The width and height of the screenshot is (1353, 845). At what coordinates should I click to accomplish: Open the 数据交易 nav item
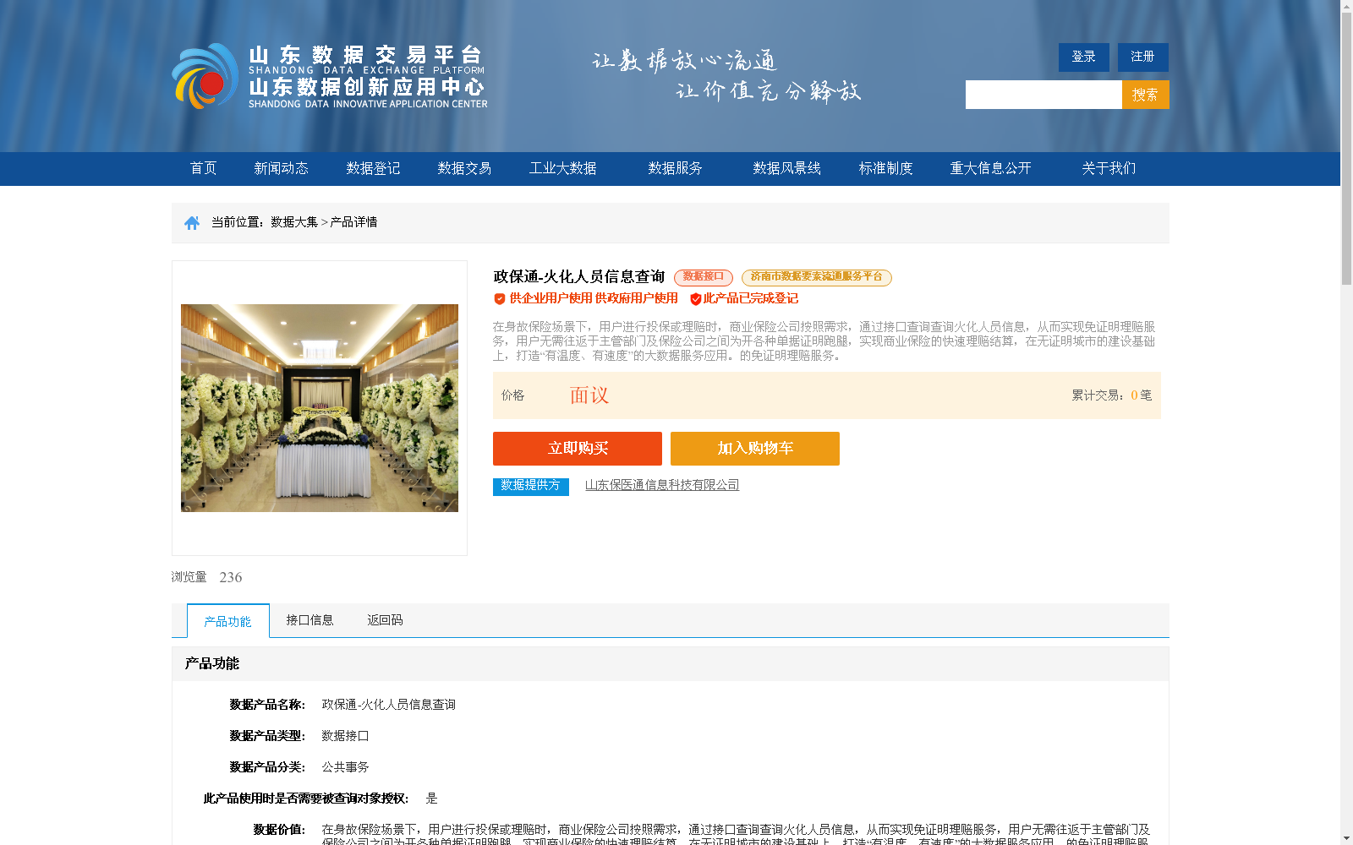[x=464, y=168]
